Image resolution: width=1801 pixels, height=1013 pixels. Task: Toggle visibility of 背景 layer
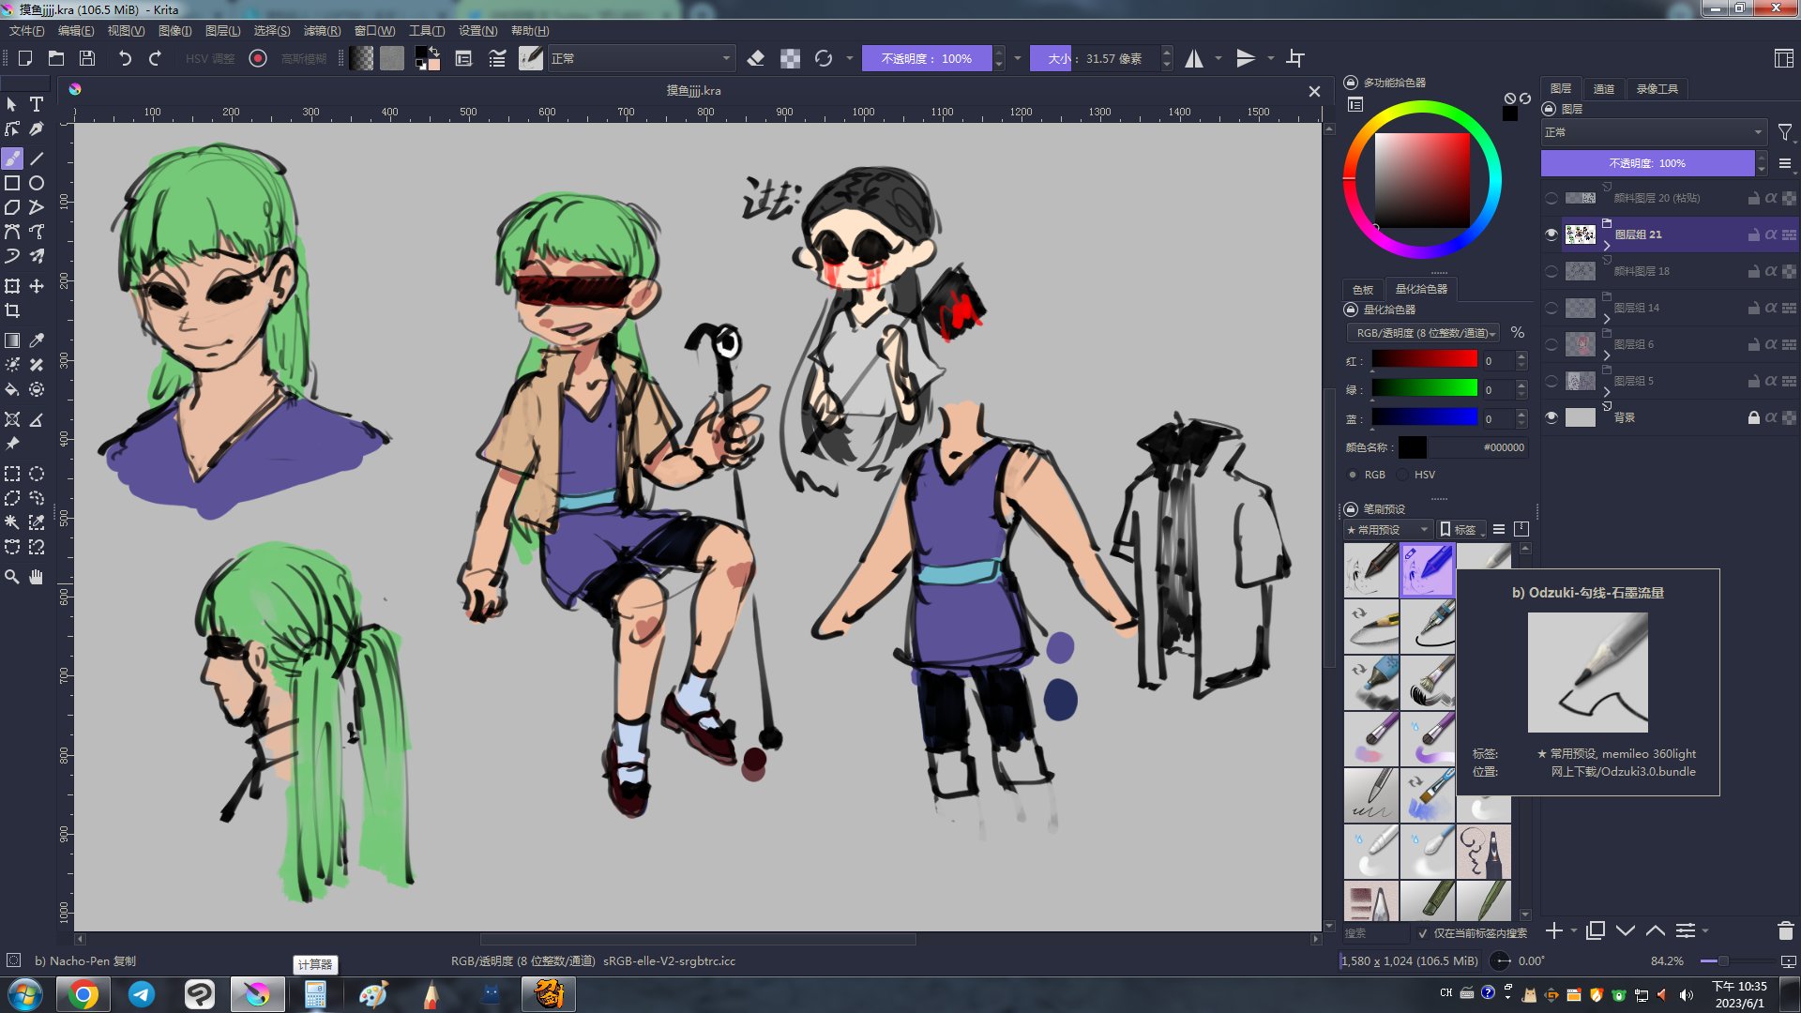tap(1551, 417)
